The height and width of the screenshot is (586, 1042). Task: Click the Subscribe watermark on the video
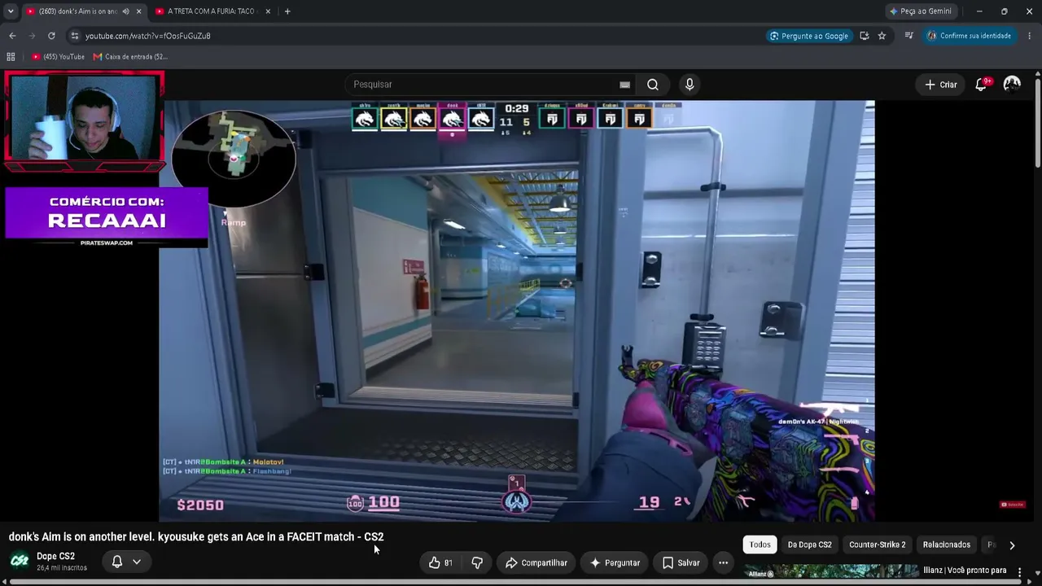point(1013,505)
